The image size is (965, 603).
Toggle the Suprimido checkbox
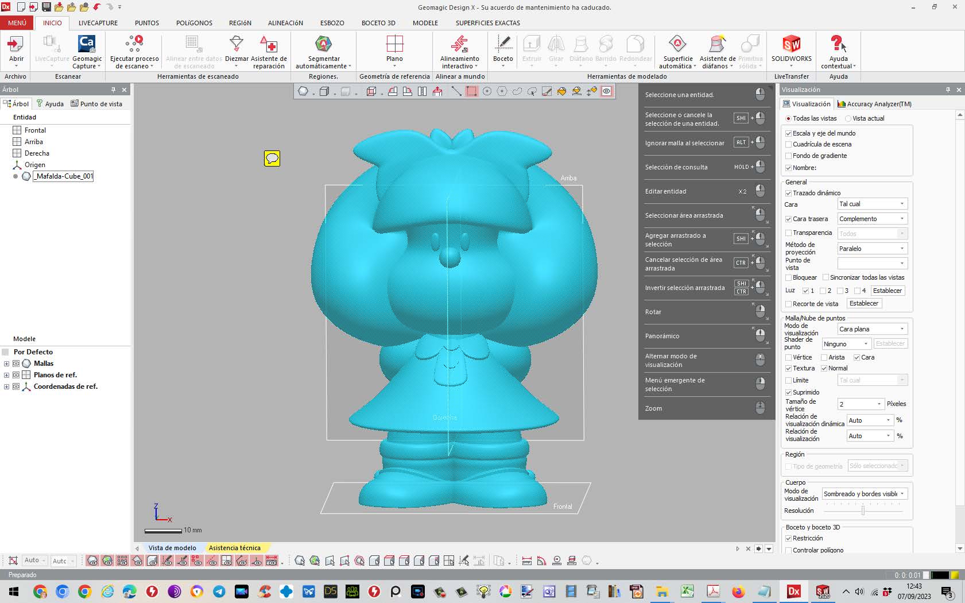pos(789,393)
